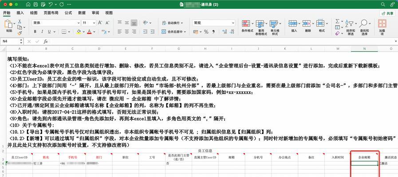This screenshot has width=398, height=177.
Task: Click the Home icon in the title bar
Action: 28,4
